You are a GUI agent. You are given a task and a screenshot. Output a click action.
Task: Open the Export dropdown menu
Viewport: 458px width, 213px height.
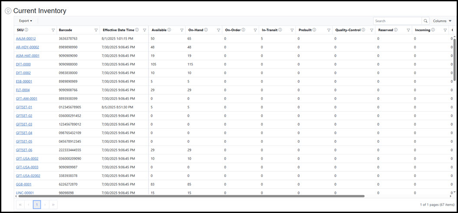pyautogui.click(x=26, y=21)
